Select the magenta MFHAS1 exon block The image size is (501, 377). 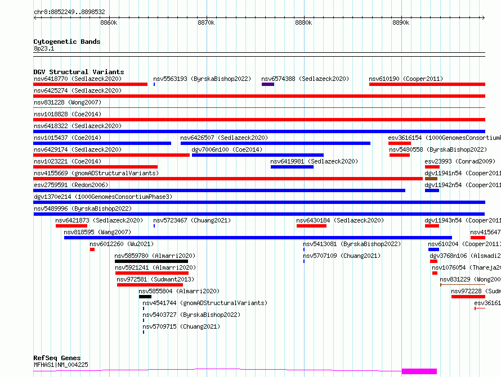point(419,371)
